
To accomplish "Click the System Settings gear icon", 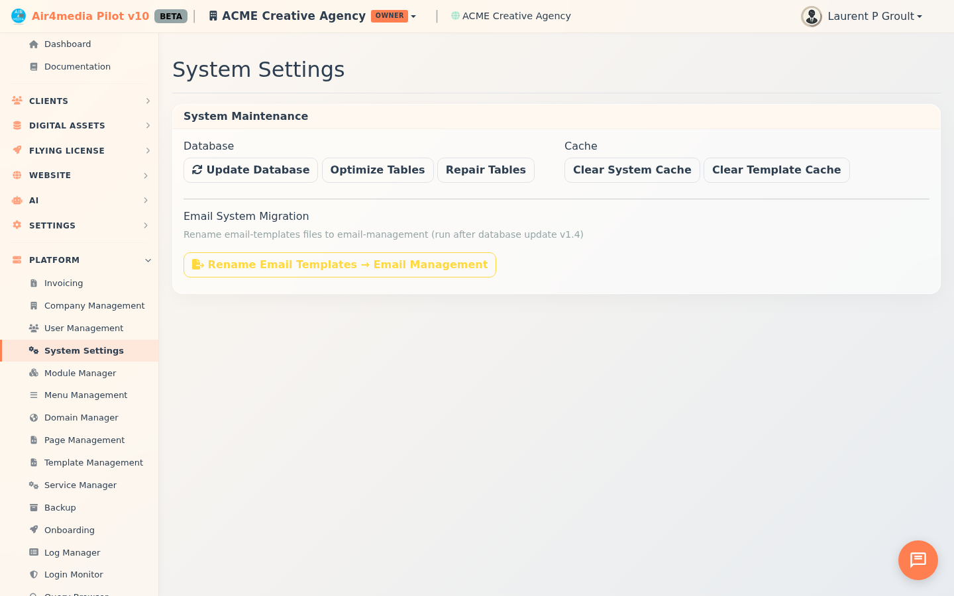I will tap(34, 350).
